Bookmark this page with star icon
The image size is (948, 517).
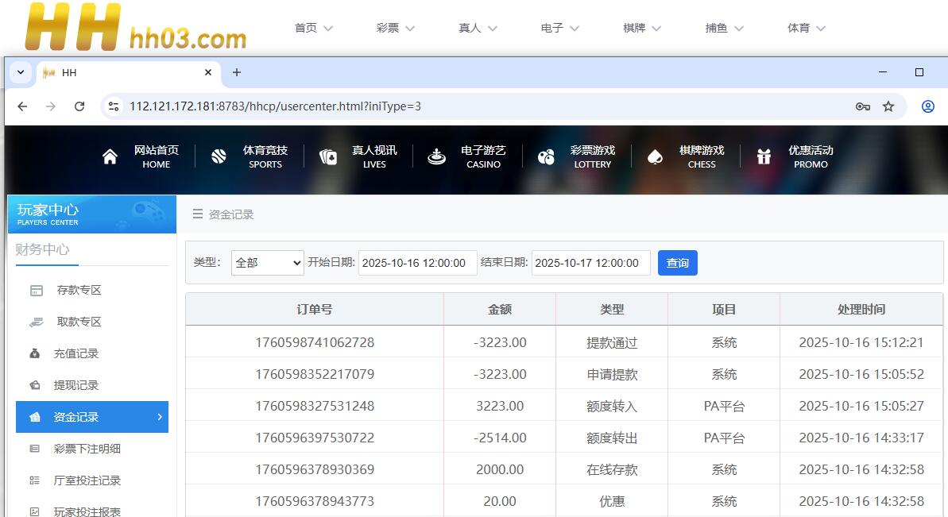tap(888, 106)
